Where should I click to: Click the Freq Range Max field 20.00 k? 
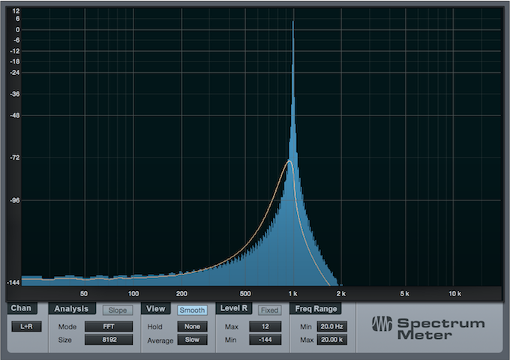click(x=331, y=340)
